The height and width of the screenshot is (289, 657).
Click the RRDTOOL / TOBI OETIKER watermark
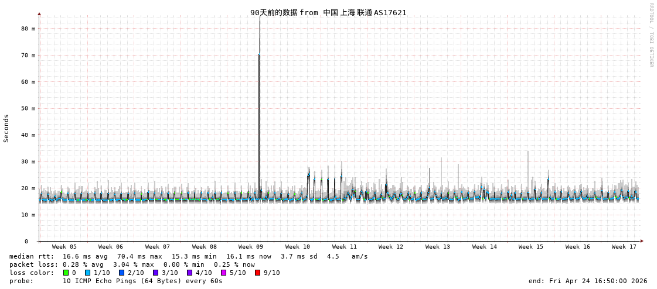[651, 35]
